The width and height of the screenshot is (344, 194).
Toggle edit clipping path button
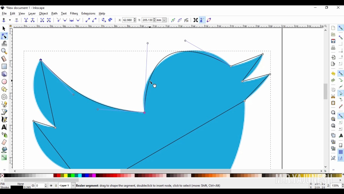[173, 20]
